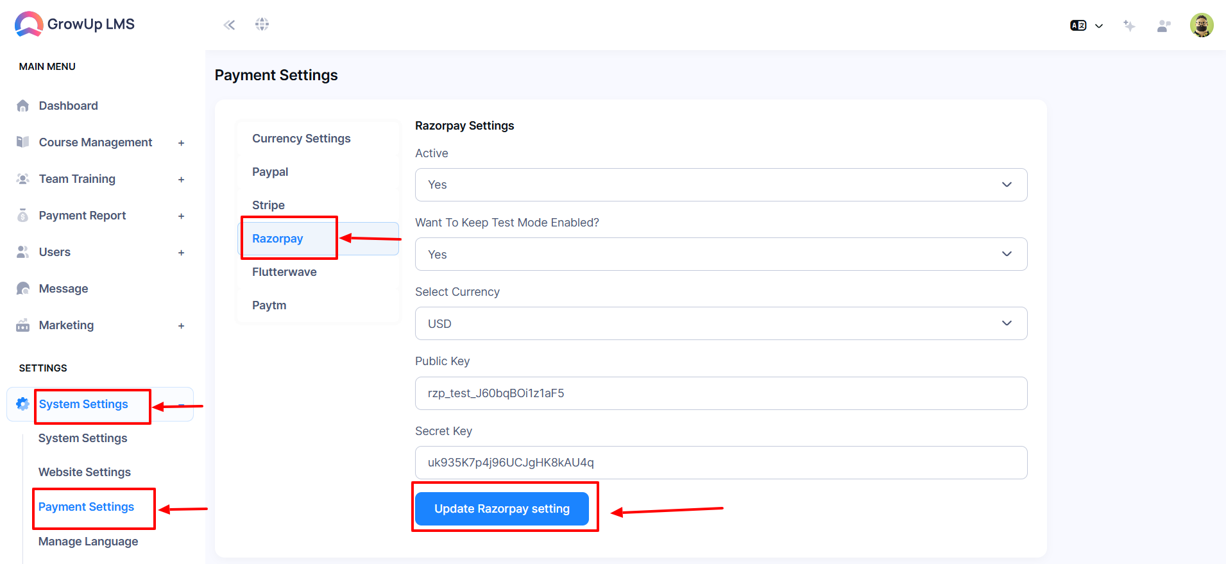Screen dimensions: 1226x564
Task: Expand Users menu with plus
Action: [x=182, y=253]
